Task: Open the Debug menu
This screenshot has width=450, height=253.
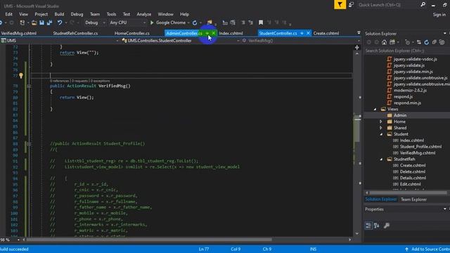Action: tap(77, 14)
